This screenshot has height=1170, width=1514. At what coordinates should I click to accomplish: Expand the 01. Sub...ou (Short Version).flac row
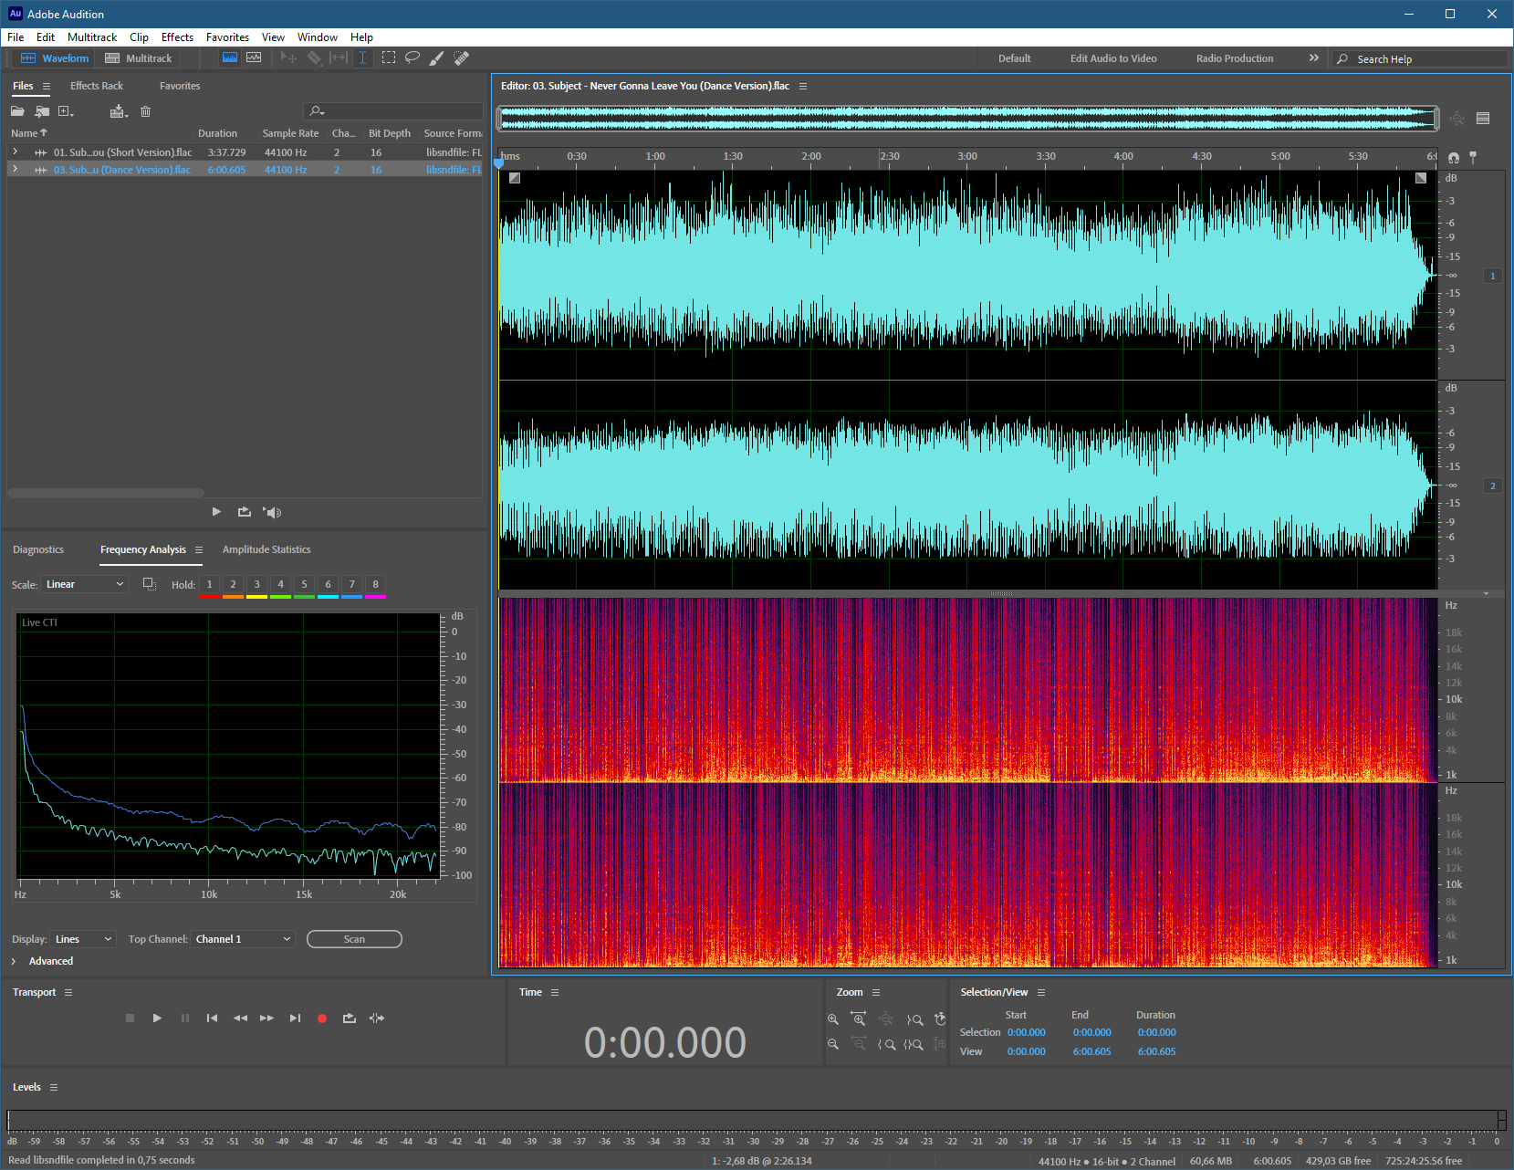pos(15,151)
